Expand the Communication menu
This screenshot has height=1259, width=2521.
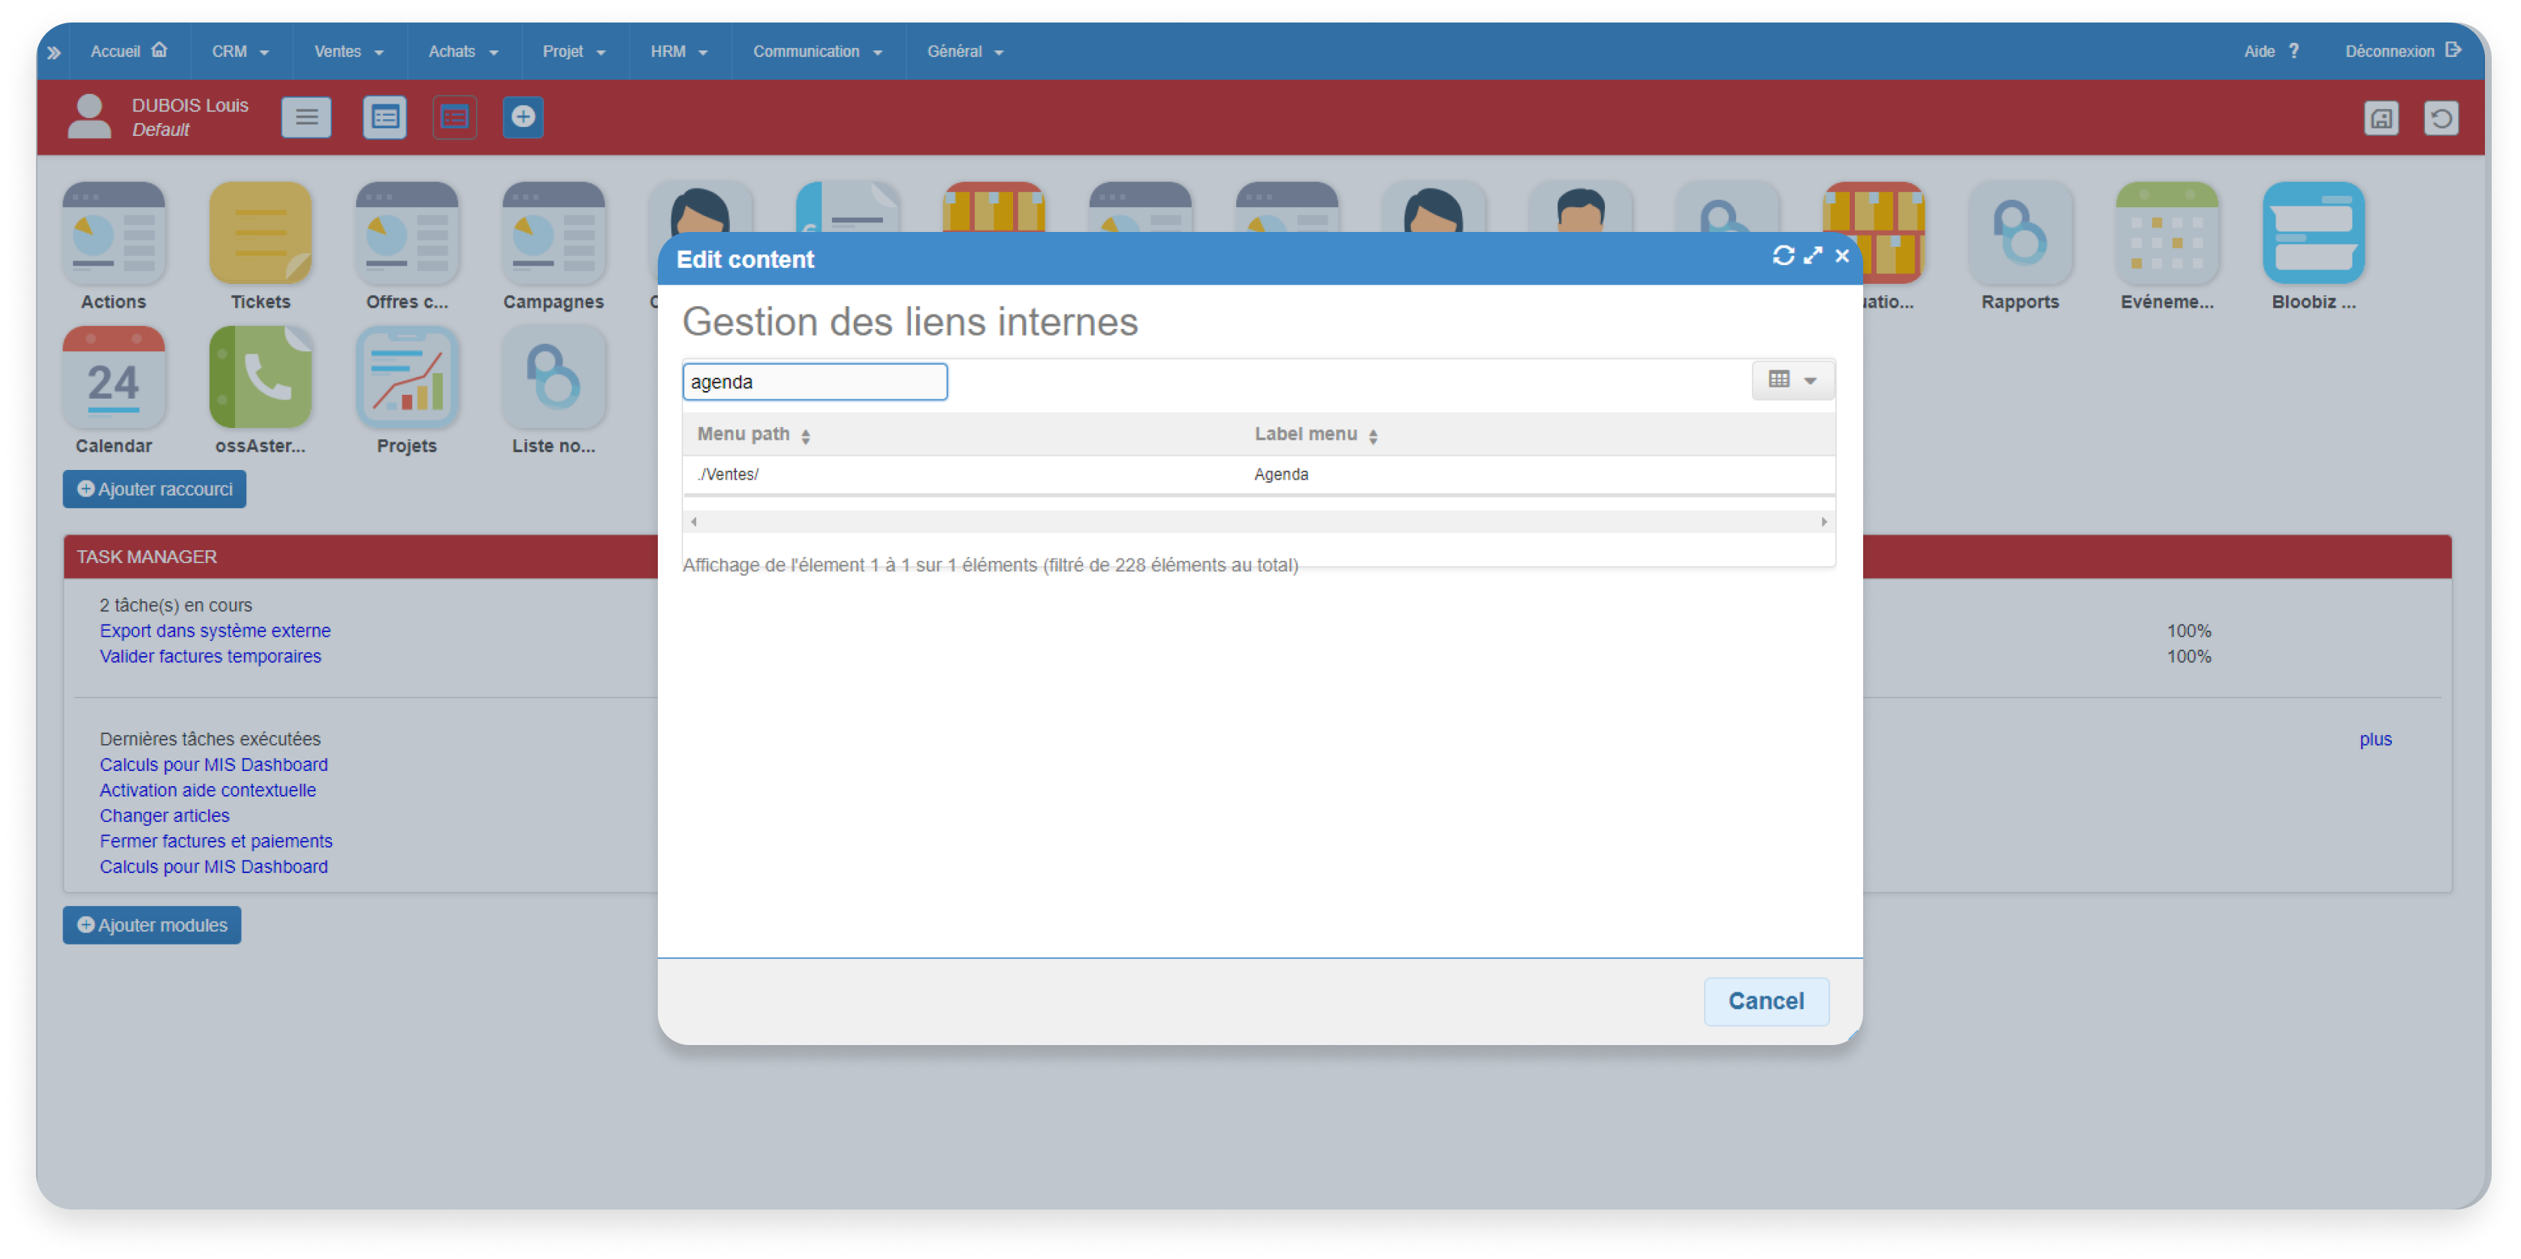point(817,52)
